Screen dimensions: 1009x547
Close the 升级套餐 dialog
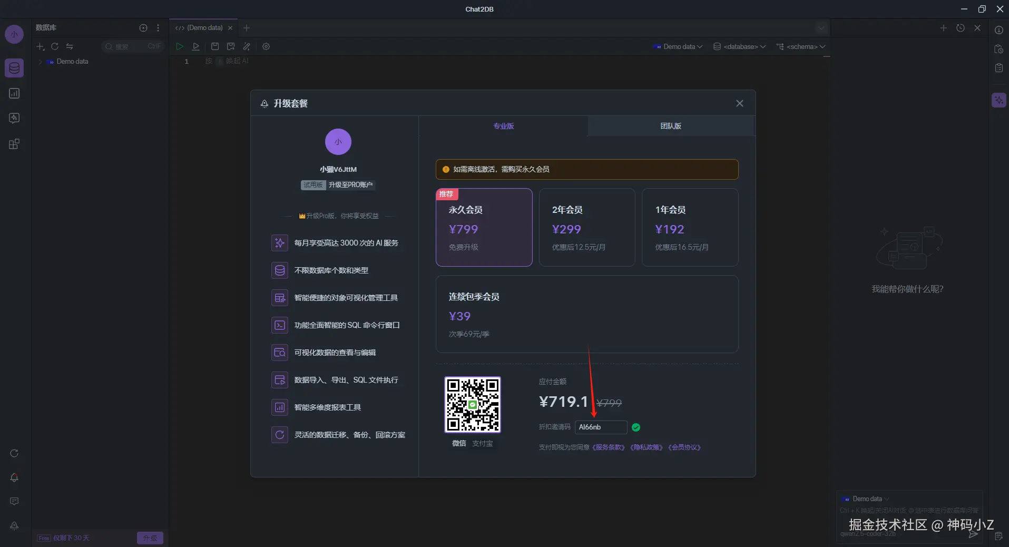click(740, 103)
